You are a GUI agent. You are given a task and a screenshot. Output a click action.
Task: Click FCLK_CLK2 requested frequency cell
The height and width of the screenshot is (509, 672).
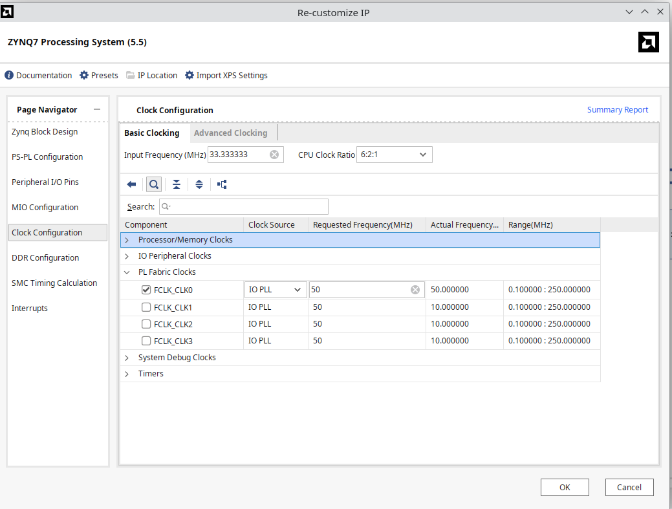coord(367,324)
